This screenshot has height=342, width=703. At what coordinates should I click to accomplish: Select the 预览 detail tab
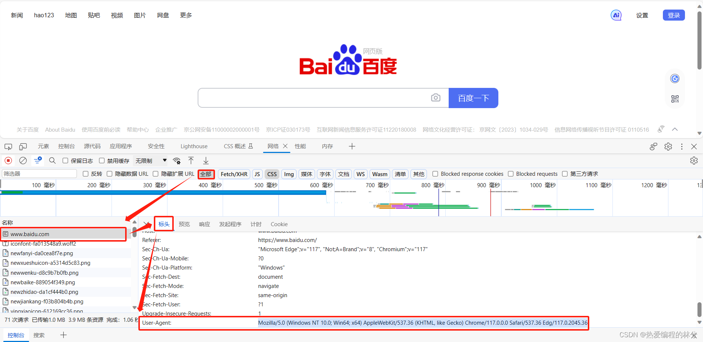tap(184, 224)
